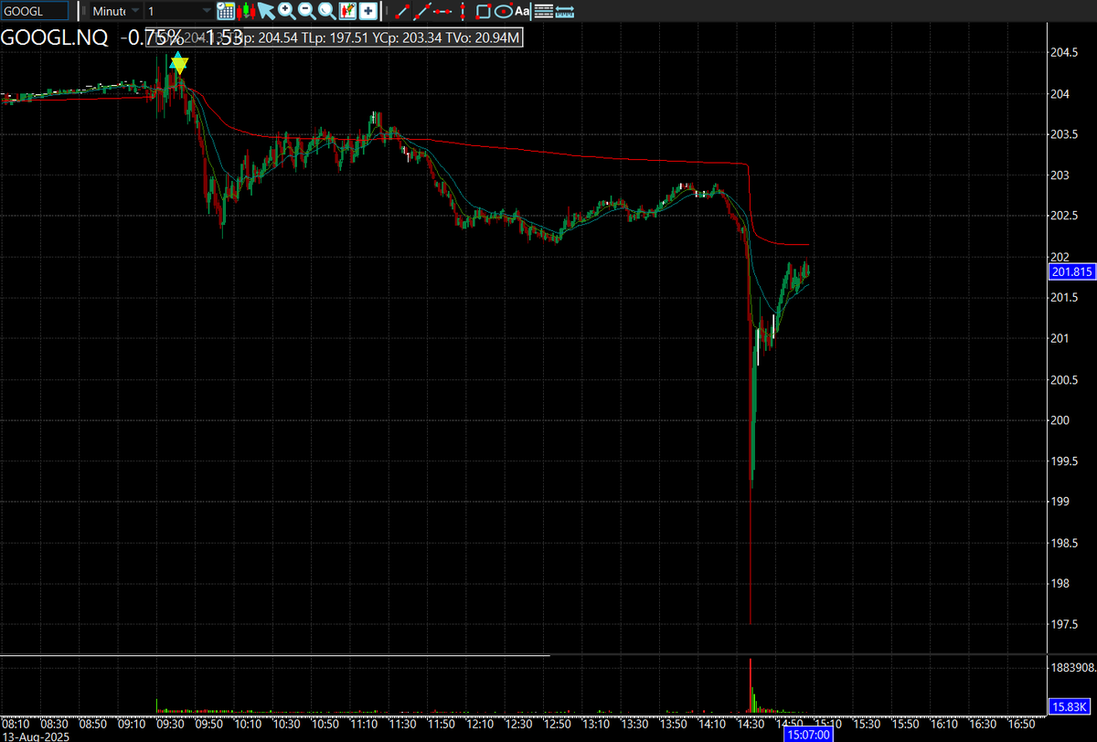Click the 16:50 time axis label

coord(1020,723)
